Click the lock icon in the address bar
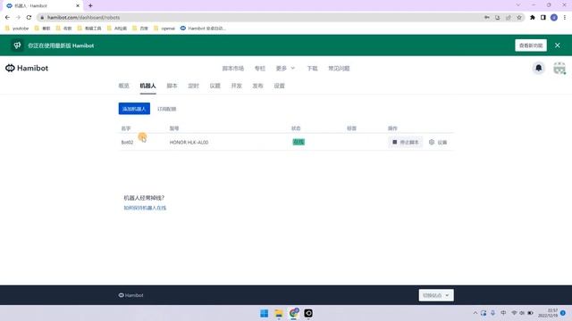Screen dimensions: 572x321 [42, 18]
